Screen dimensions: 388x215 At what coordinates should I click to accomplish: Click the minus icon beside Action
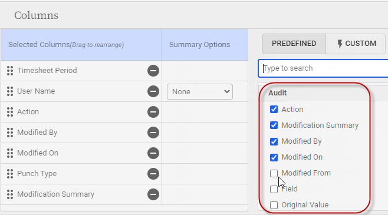point(153,112)
